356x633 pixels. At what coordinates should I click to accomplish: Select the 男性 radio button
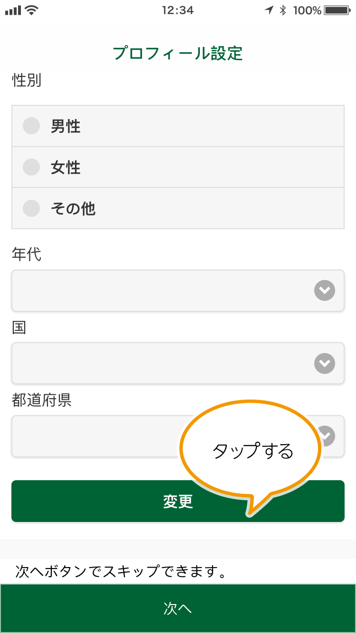pos(31,126)
